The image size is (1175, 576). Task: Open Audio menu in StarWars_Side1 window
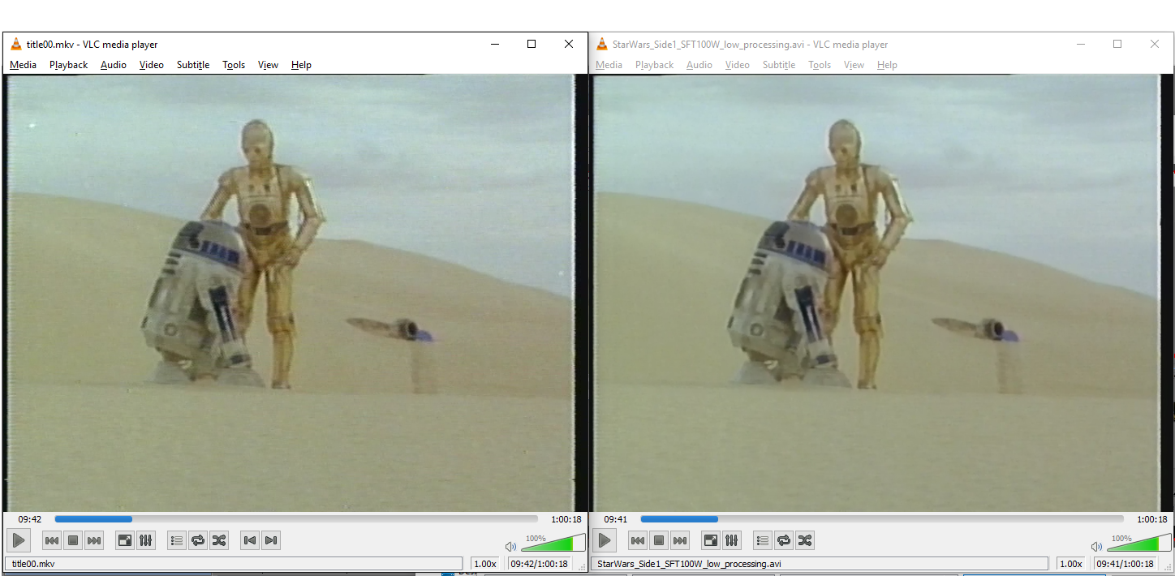(x=699, y=65)
